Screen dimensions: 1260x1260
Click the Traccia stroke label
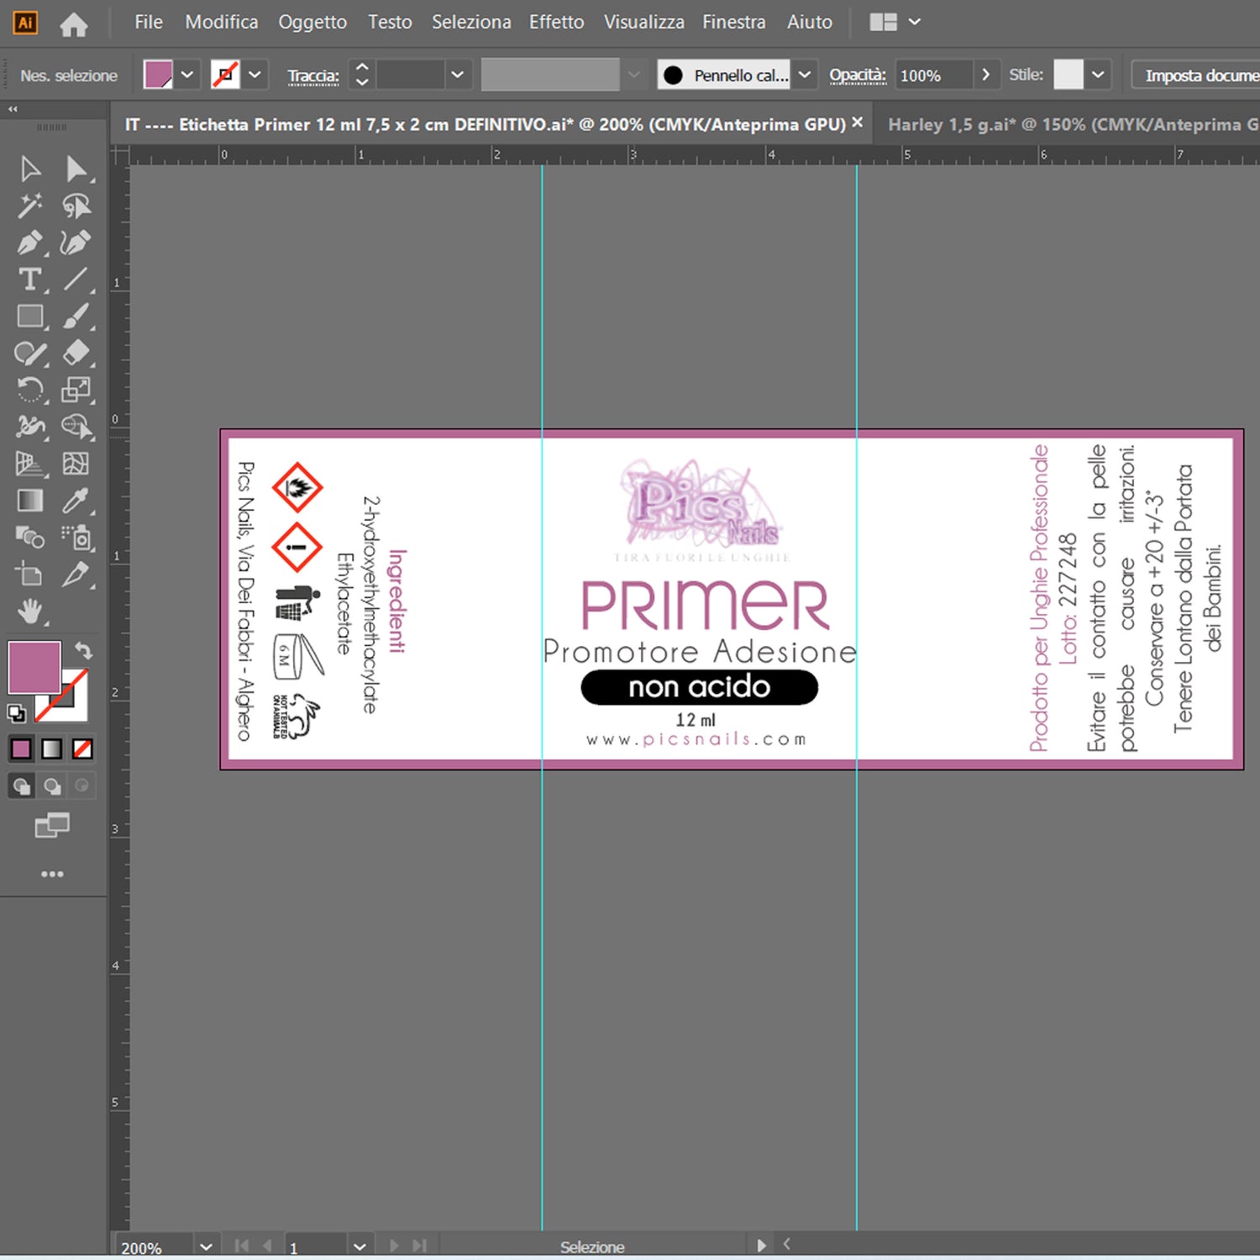tap(313, 76)
